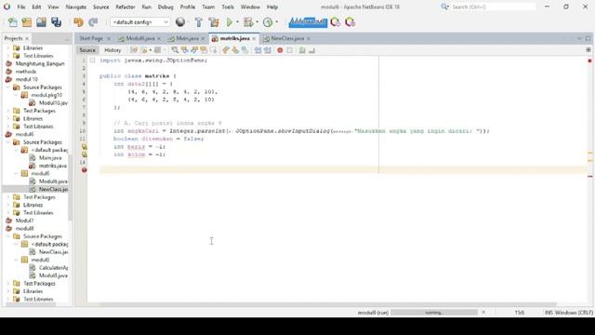This screenshot has width=595, height=335.
Task: Click the Find Selection magnifier icon
Action: coord(175,50)
